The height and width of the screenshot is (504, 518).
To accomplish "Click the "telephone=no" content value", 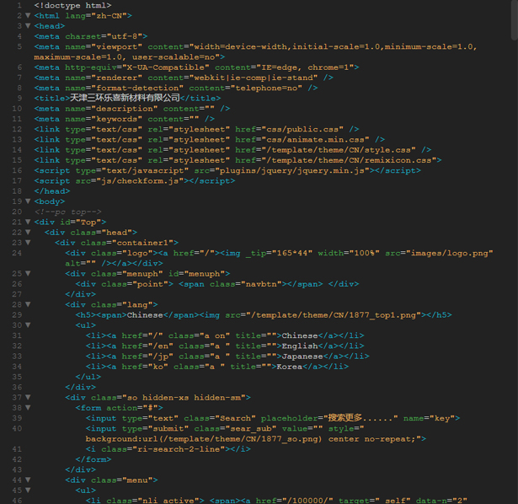I will coord(266,88).
